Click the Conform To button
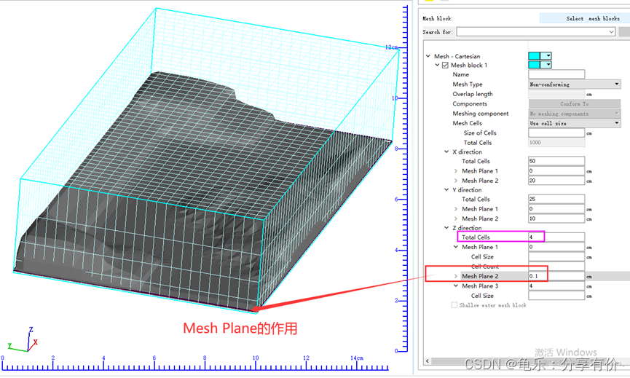 [x=575, y=103]
